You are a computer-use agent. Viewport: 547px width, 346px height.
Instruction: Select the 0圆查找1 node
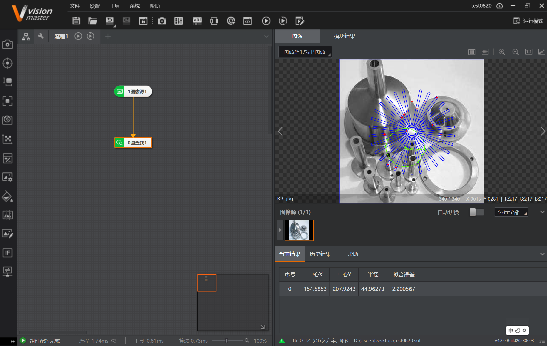[x=133, y=143]
